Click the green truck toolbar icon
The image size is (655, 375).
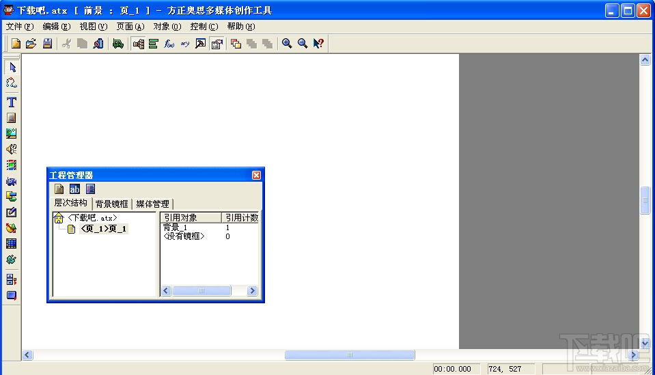(x=117, y=44)
